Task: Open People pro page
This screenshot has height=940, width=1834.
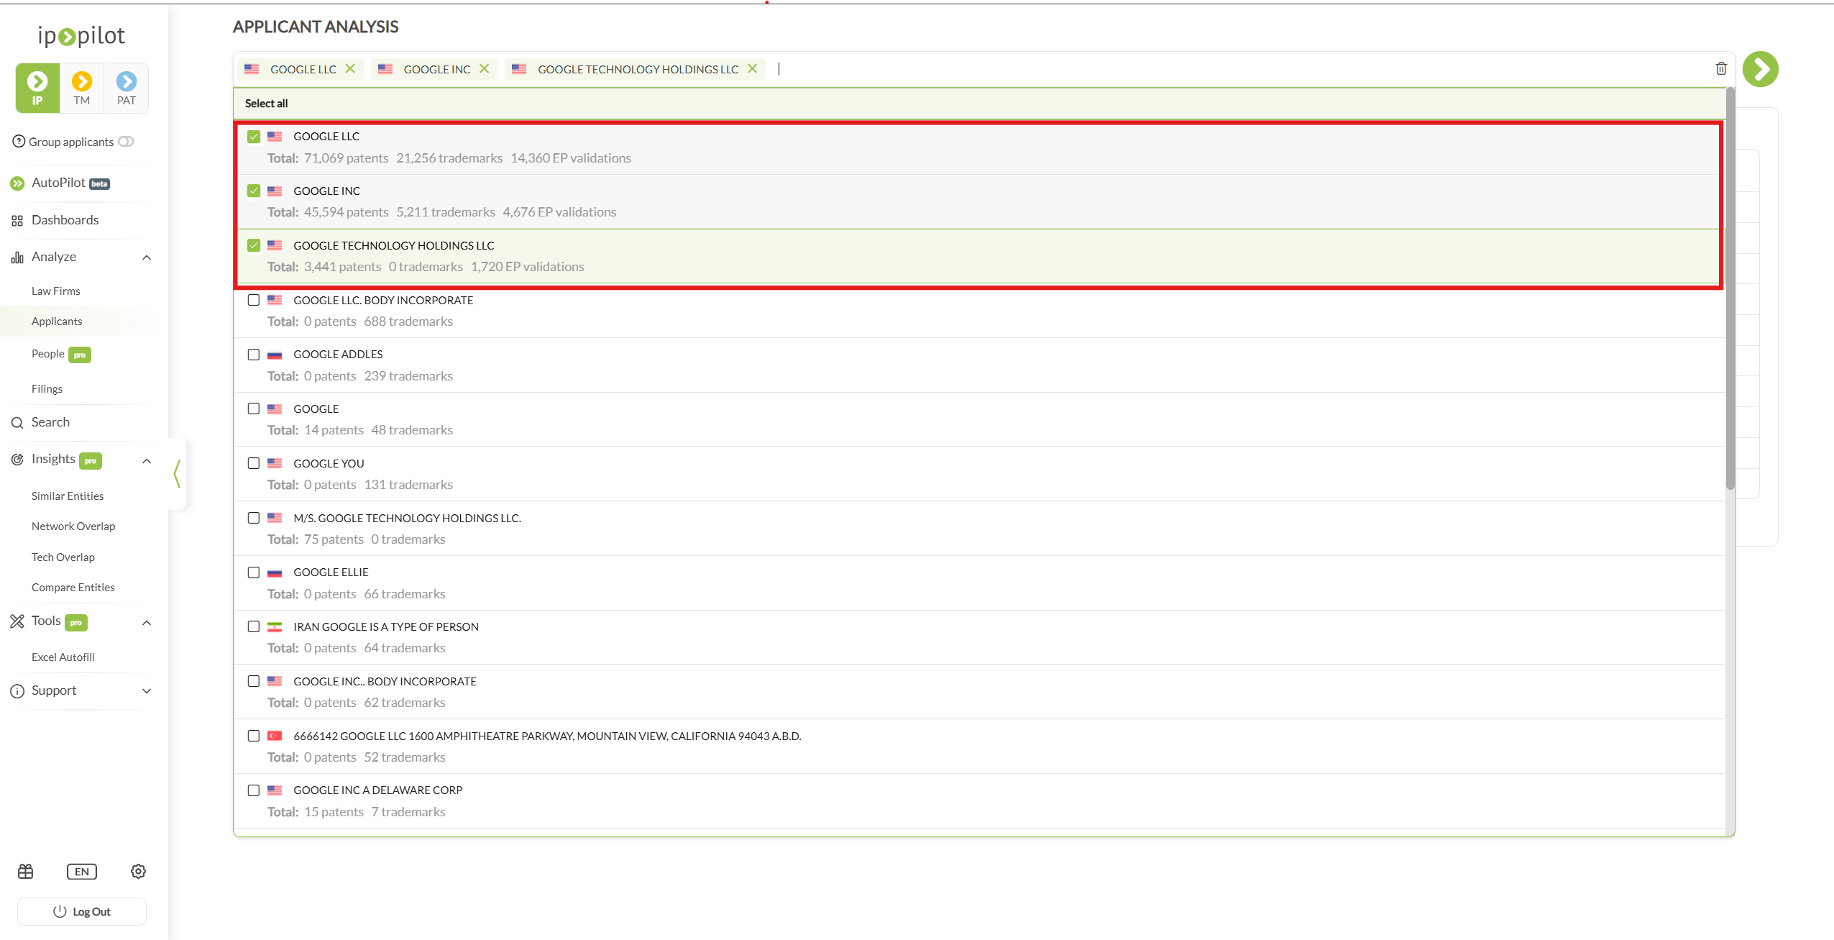Action: (60, 354)
